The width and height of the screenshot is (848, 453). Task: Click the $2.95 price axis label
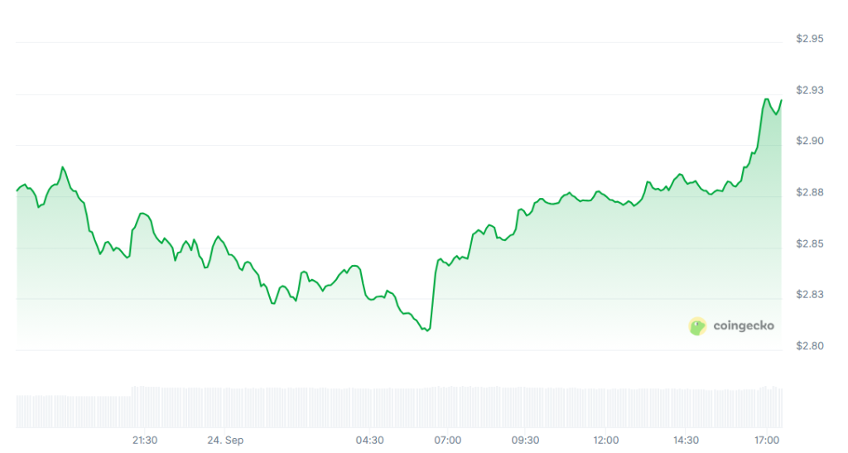(x=810, y=39)
